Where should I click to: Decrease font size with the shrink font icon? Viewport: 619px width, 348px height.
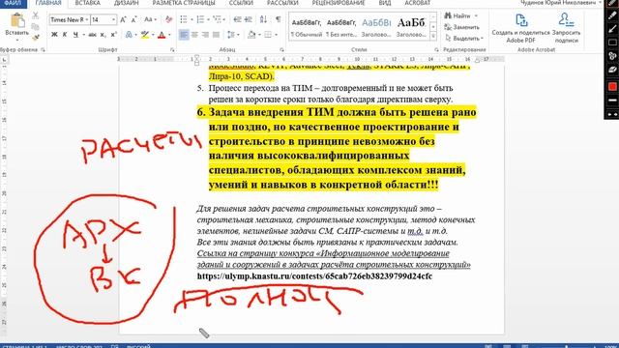134,19
